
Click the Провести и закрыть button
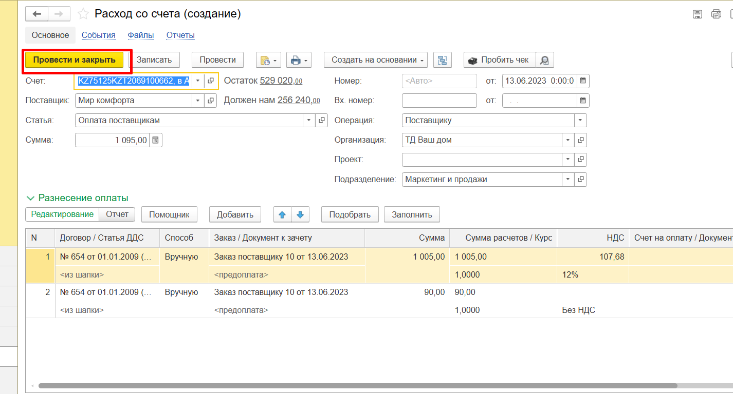coord(75,60)
